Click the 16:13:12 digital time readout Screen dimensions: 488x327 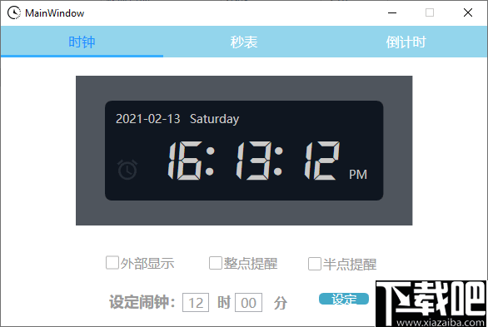coord(254,161)
